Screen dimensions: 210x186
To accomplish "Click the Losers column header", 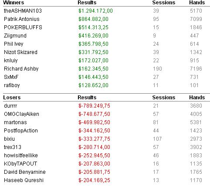I will 12,98.
